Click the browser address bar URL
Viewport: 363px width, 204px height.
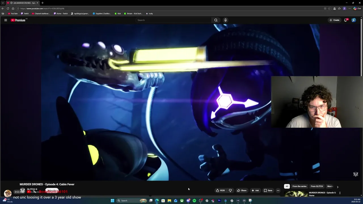point(43,8)
